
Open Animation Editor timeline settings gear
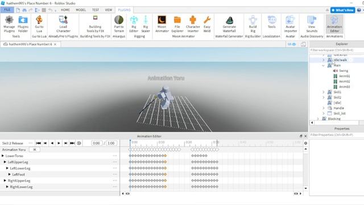306,143
